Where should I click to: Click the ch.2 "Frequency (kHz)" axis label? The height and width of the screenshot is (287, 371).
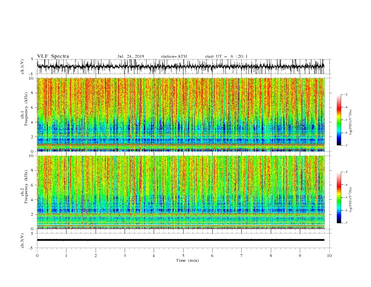pos(26,187)
